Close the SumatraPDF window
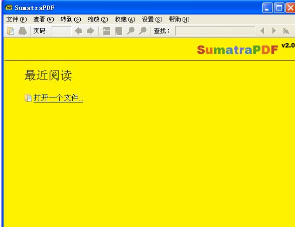 [x=290, y=8]
